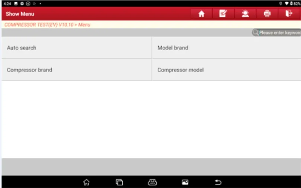Go back using Android back arrow
Image resolution: width=301 pixels, height=188 pixels.
[218, 182]
